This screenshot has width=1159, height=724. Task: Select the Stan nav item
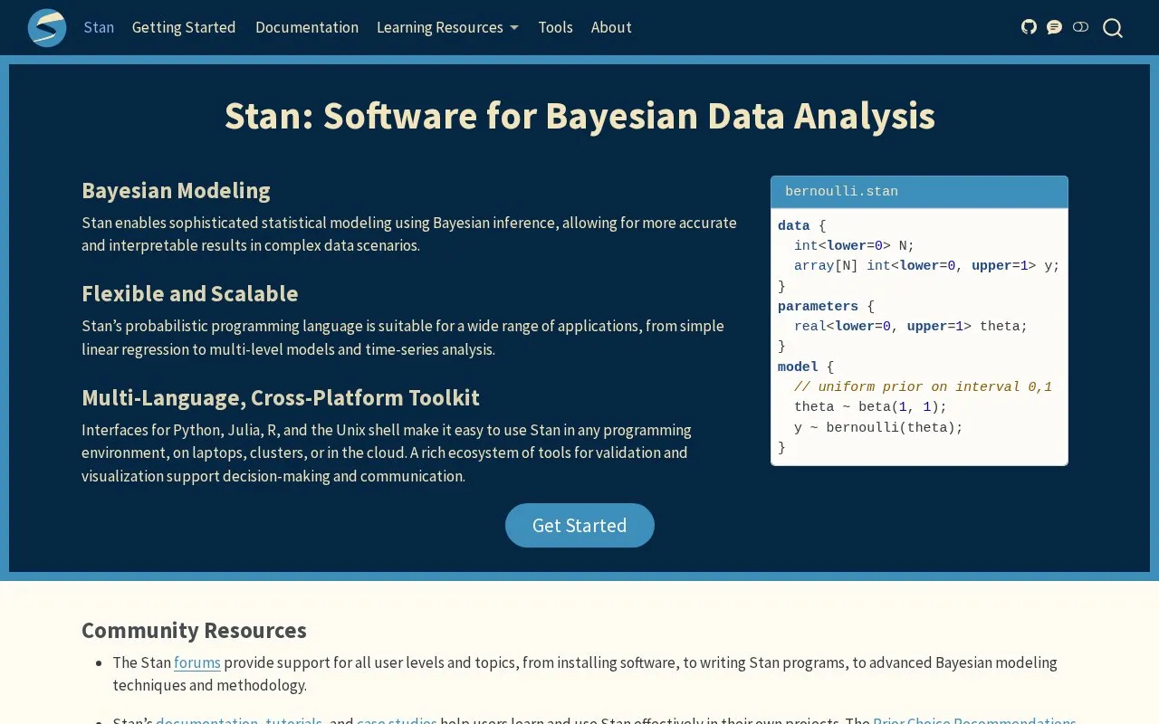pos(99,27)
